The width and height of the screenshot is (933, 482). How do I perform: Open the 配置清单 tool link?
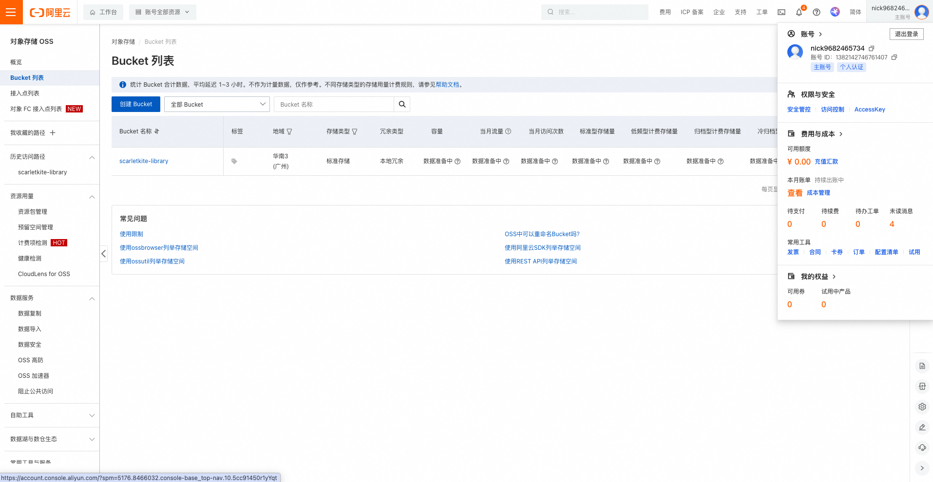pyautogui.click(x=886, y=252)
